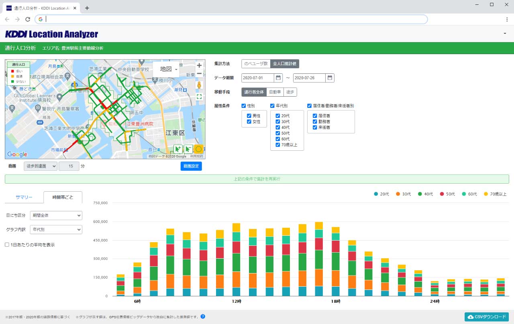Uncheck the 男性 checkbox
This screenshot has width=514, height=324.
pos(249,115)
